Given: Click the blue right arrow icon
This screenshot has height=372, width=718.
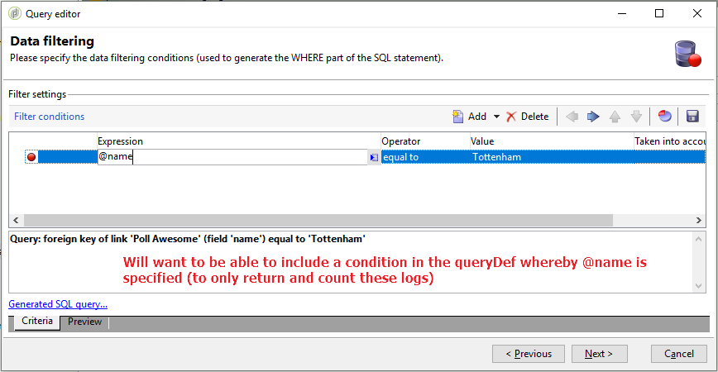Looking at the screenshot, I should tap(593, 117).
